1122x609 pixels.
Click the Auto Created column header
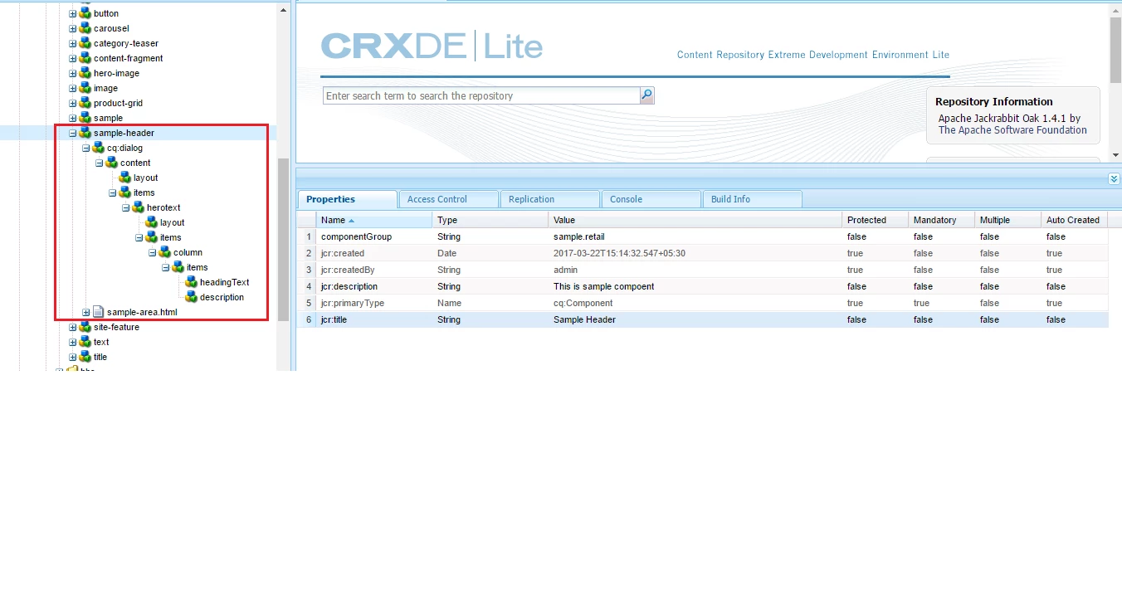coord(1074,220)
